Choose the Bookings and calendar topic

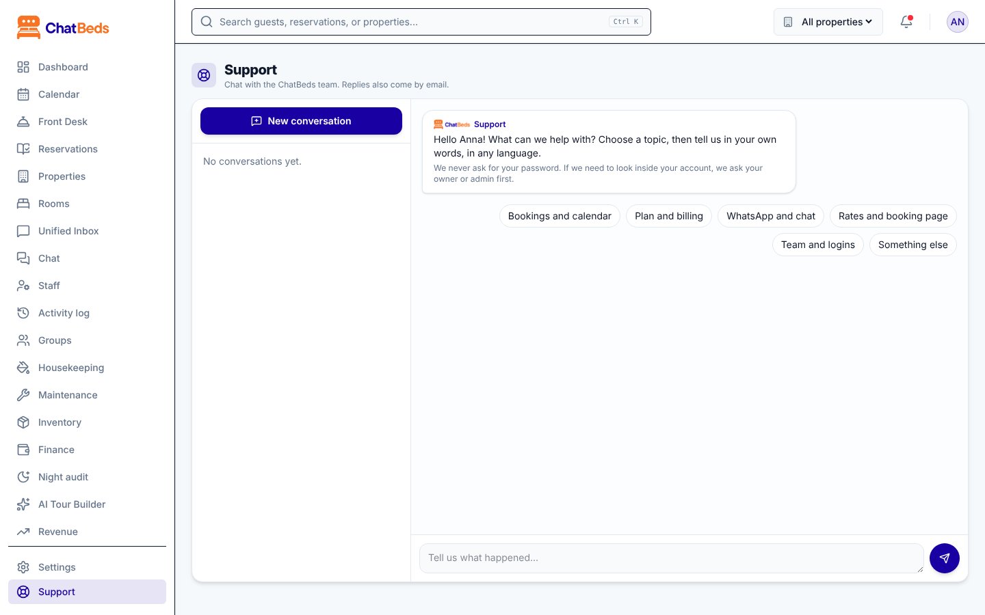click(x=560, y=216)
